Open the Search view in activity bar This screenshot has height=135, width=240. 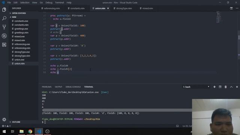tap(4, 18)
